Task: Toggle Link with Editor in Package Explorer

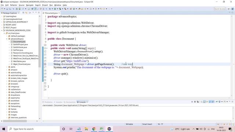Action: (26, 13)
